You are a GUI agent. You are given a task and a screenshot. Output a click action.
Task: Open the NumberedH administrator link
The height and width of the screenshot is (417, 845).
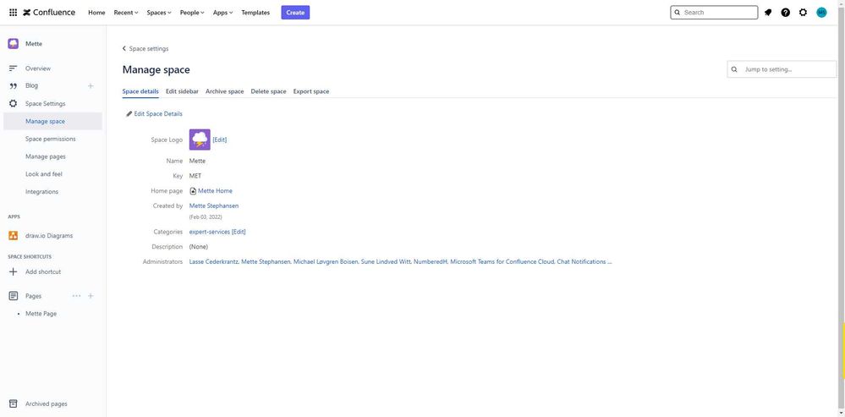click(x=431, y=262)
